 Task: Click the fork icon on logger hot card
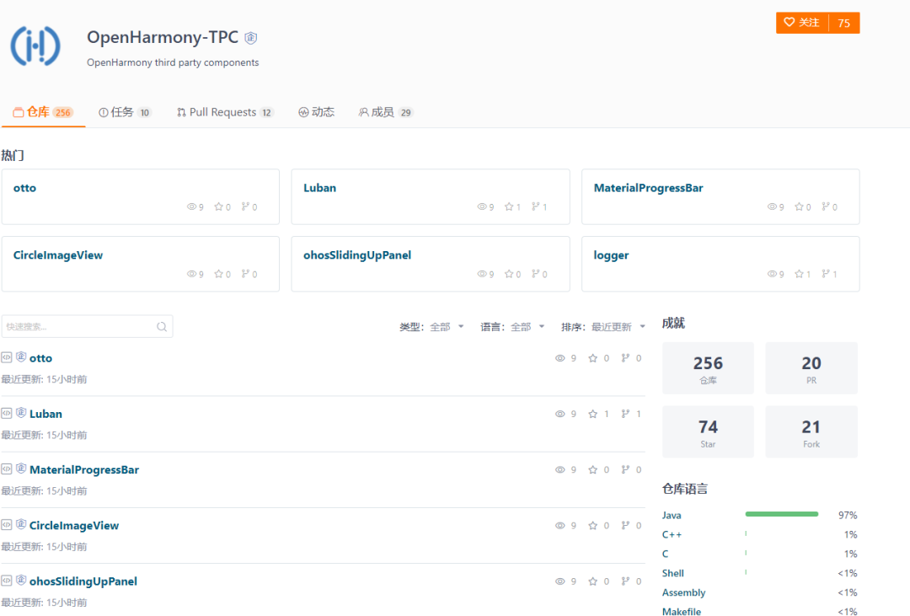[x=826, y=274]
